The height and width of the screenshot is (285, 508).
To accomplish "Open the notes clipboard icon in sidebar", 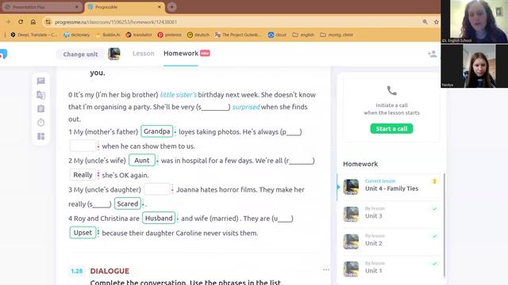I will tap(40, 109).
